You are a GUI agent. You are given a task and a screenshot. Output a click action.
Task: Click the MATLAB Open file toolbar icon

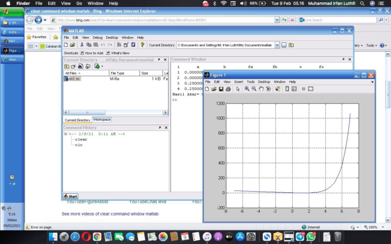[x=73, y=45]
